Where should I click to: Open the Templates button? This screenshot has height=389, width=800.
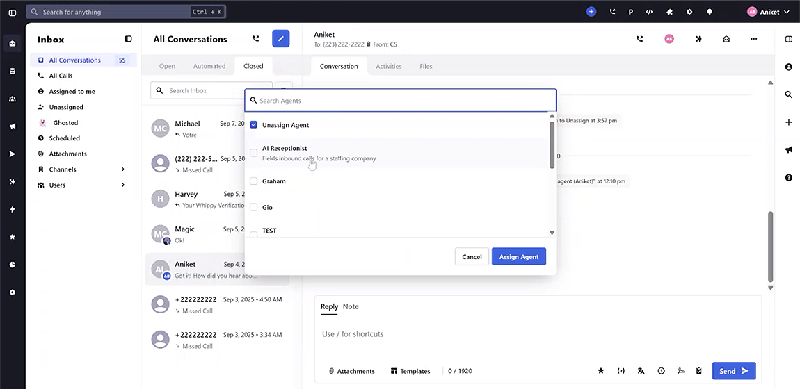410,371
